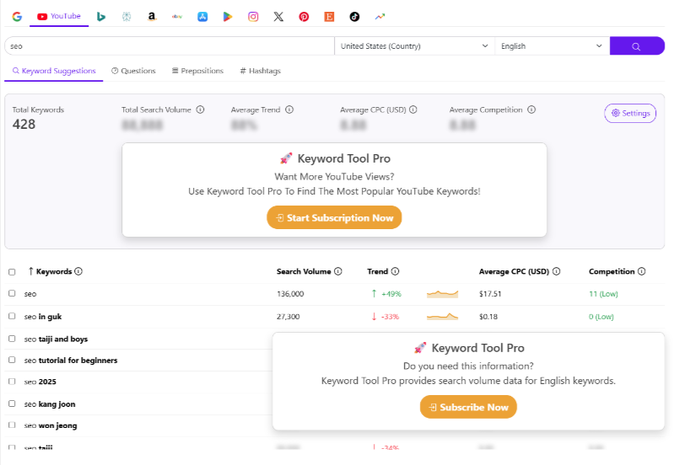The height and width of the screenshot is (465, 679).
Task: Open the eBay keyword source
Action: (x=177, y=17)
